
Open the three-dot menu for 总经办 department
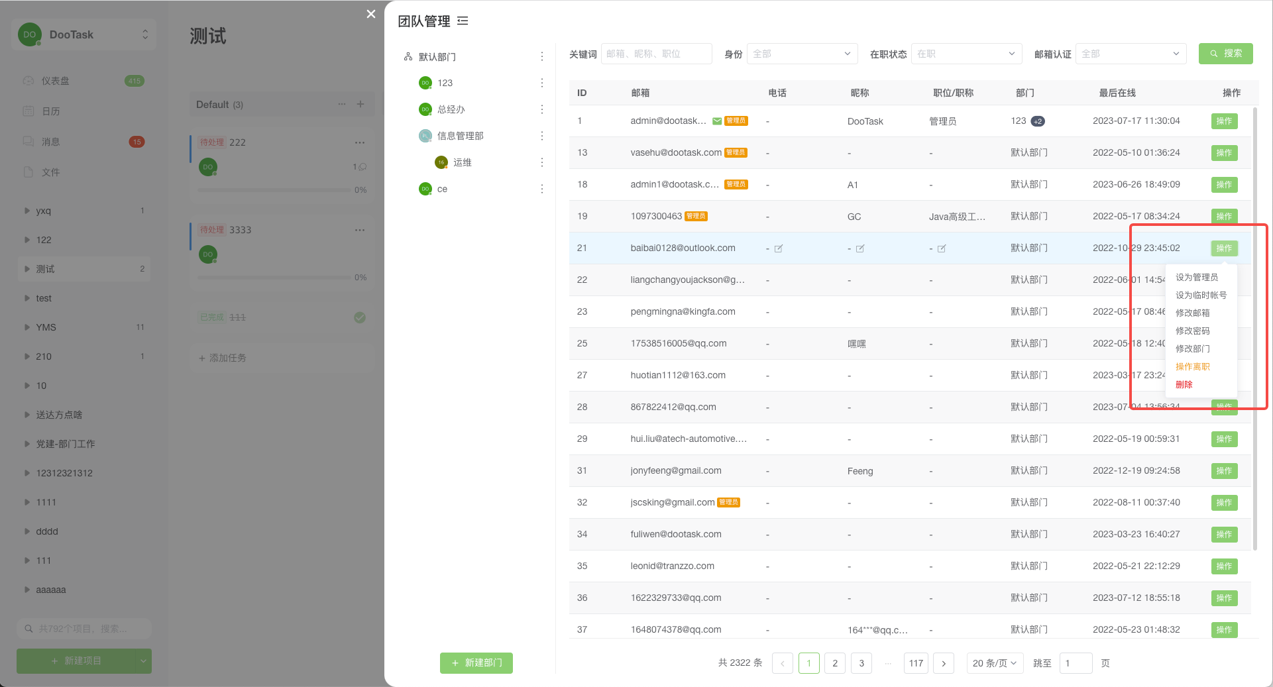pos(542,109)
